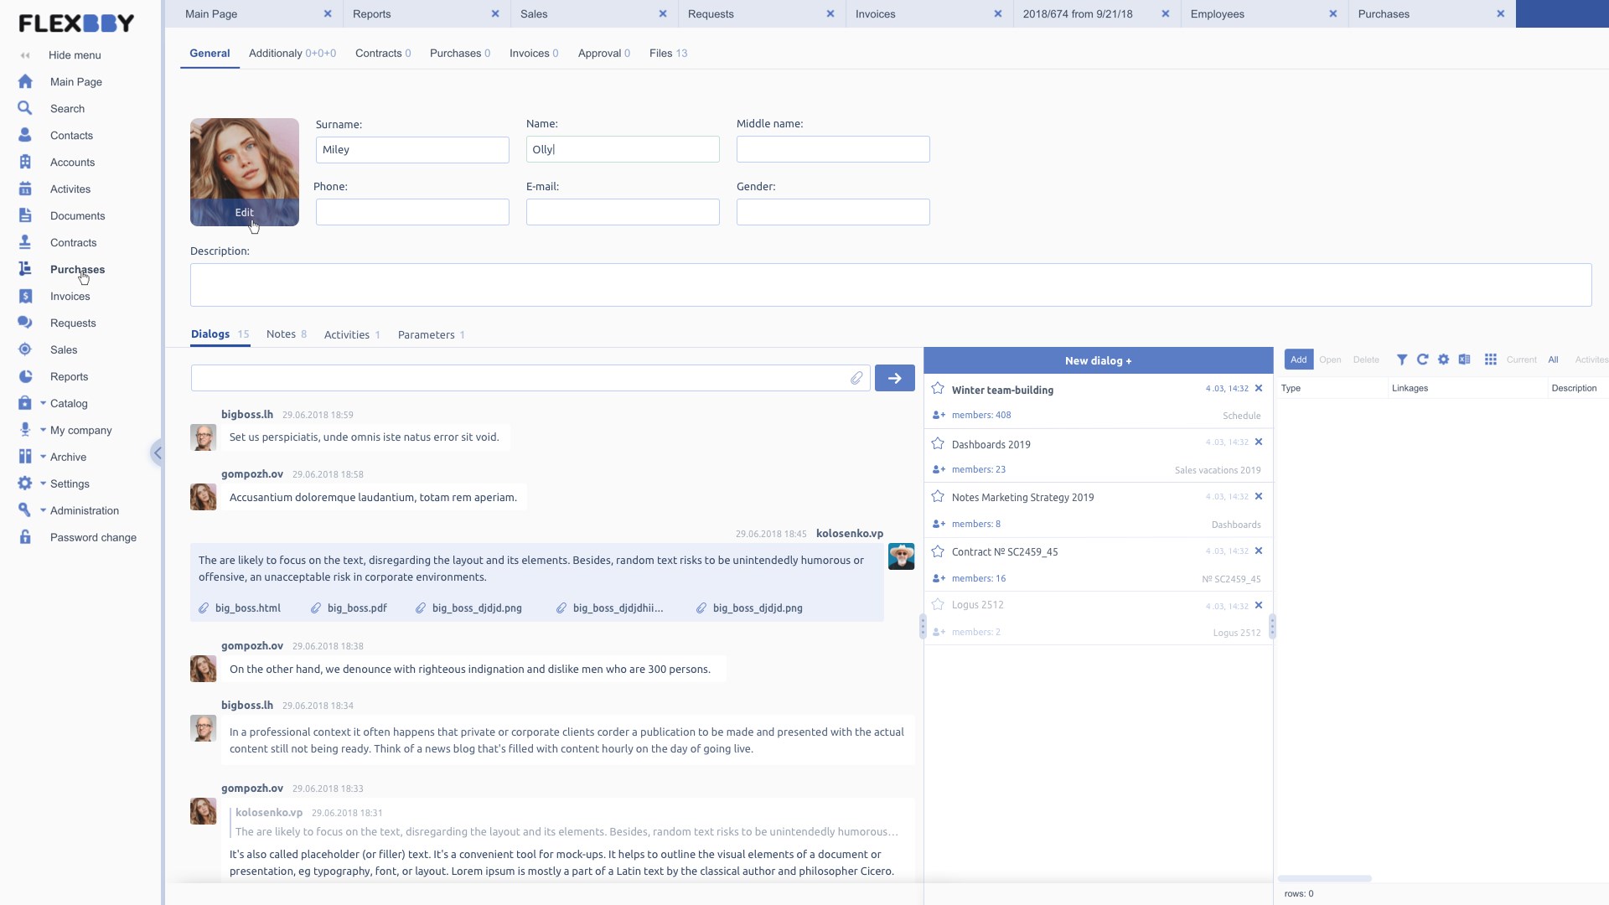The height and width of the screenshot is (905, 1609).
Task: Export table with the Excel icon
Action: (1464, 359)
